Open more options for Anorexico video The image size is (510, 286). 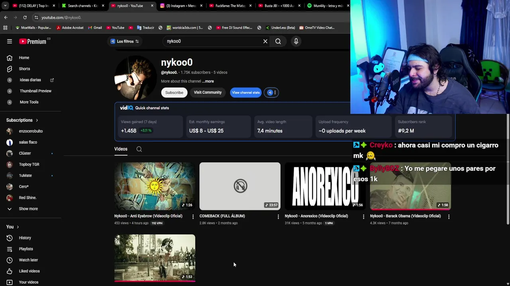[x=363, y=217]
